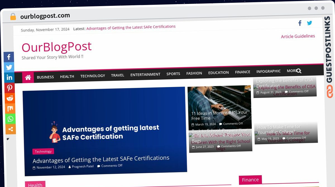Hide the social share sidebar arrow
This screenshot has width=335, height=187.
[x=8, y=139]
